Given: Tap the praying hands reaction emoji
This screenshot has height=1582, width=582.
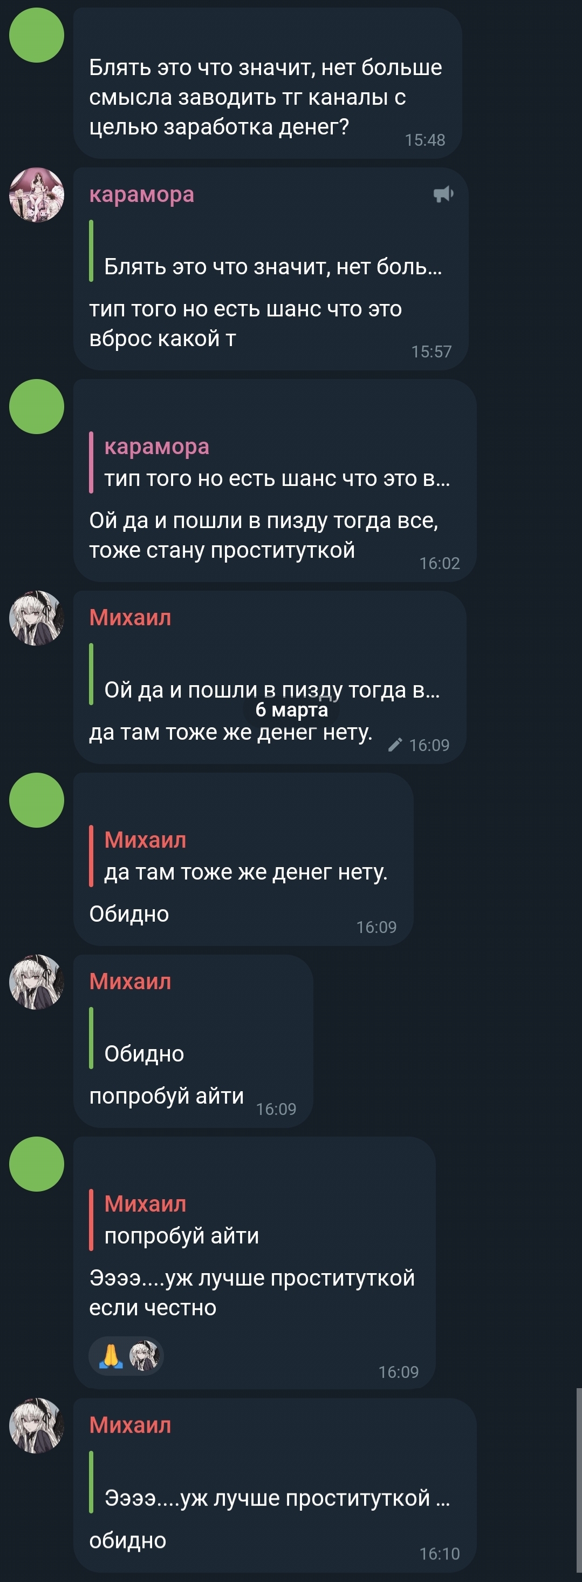Looking at the screenshot, I should pos(111,1356).
